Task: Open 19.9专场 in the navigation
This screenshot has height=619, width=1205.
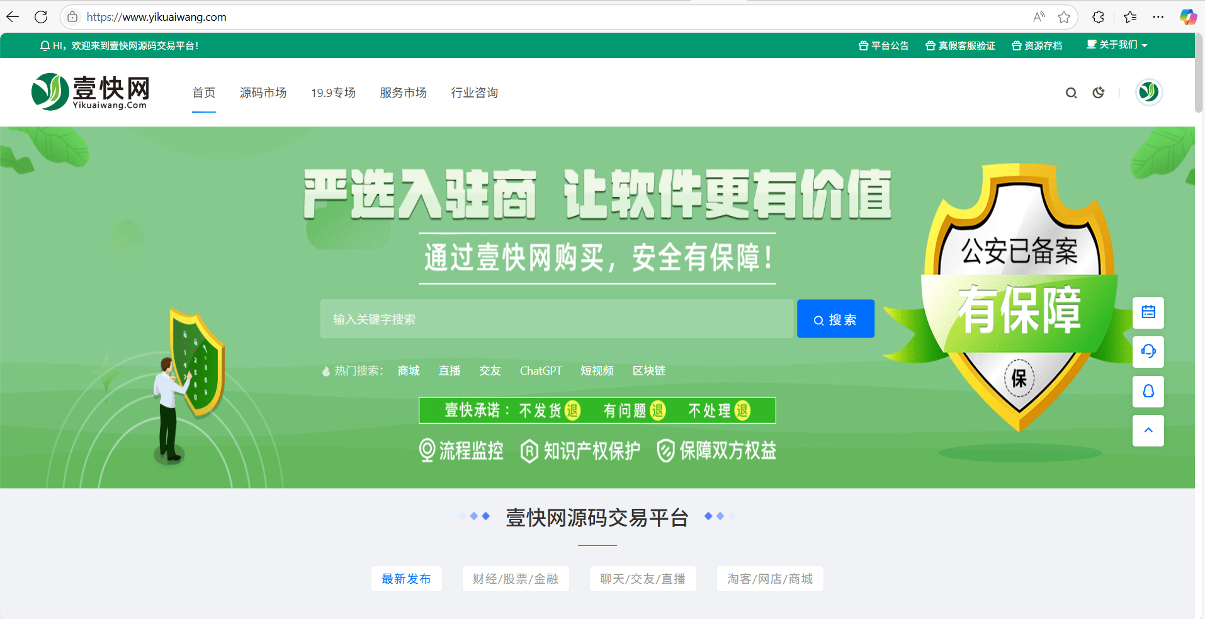Action: [333, 93]
